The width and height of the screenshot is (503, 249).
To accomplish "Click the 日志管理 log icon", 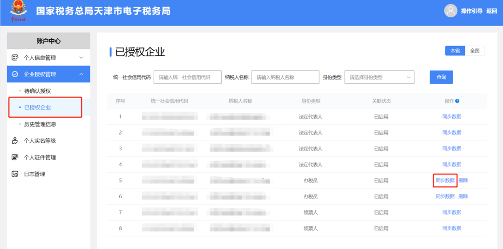I will [x=15, y=174].
